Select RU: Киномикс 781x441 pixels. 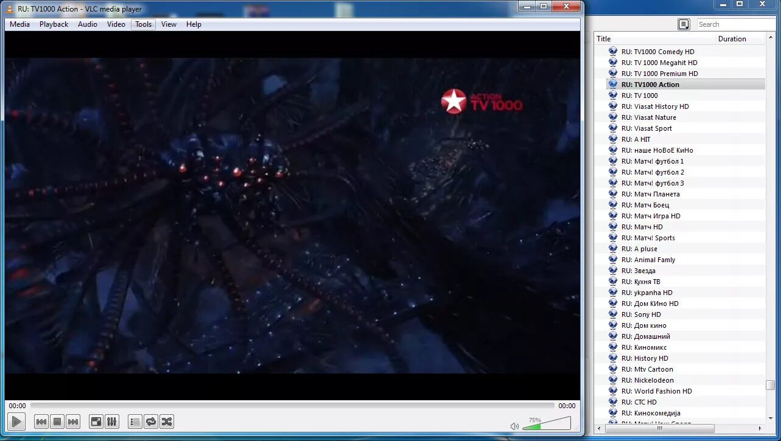click(x=644, y=347)
